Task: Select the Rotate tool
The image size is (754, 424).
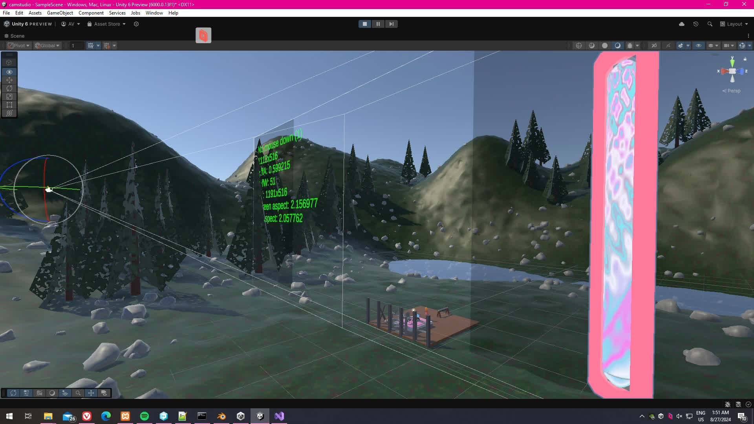Action: [9, 88]
